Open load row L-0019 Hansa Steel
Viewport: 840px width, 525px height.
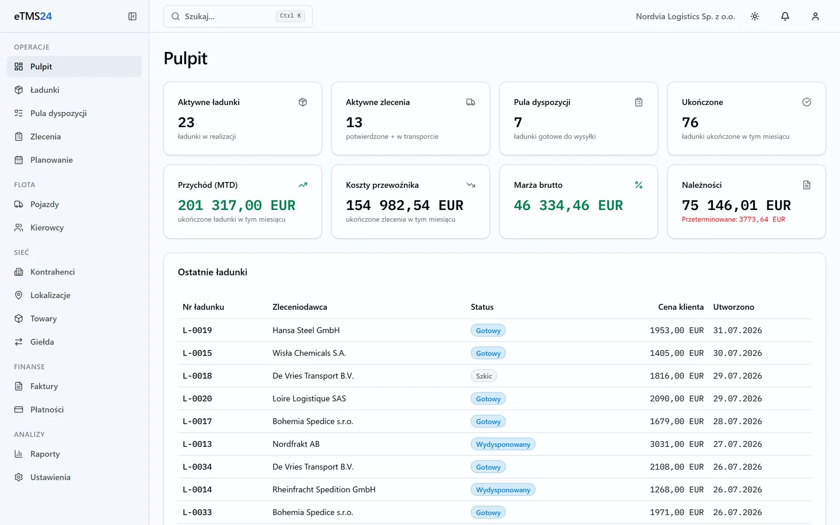495,330
